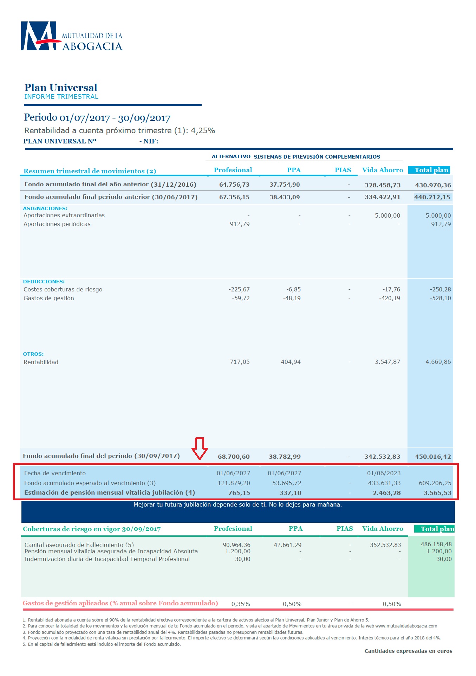Click the total rentabilidad 4.669,86

coord(438,362)
